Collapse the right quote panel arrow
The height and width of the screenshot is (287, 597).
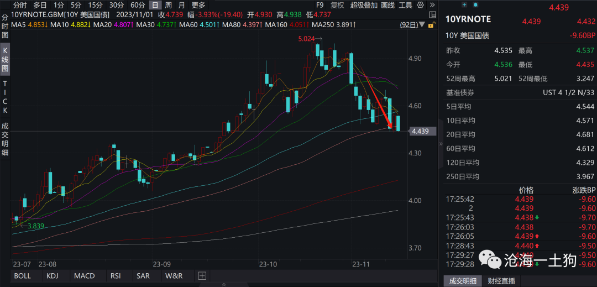click(441, 144)
